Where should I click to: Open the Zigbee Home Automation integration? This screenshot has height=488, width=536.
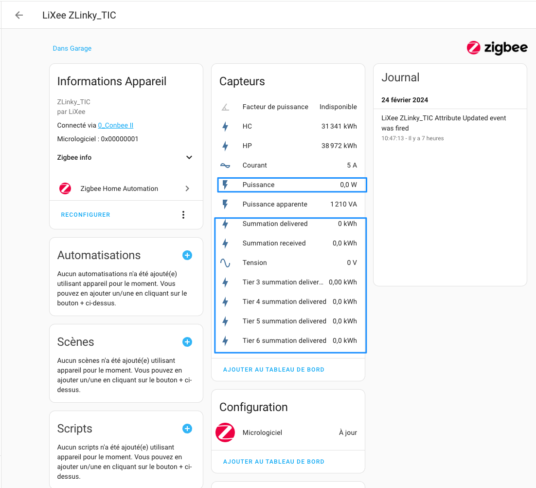[125, 188]
